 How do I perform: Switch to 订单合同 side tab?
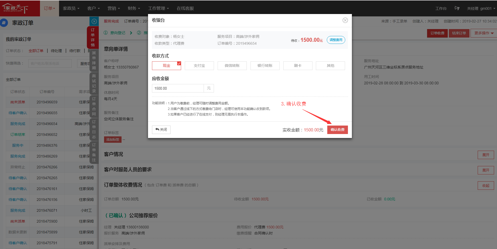[x=94, y=107]
